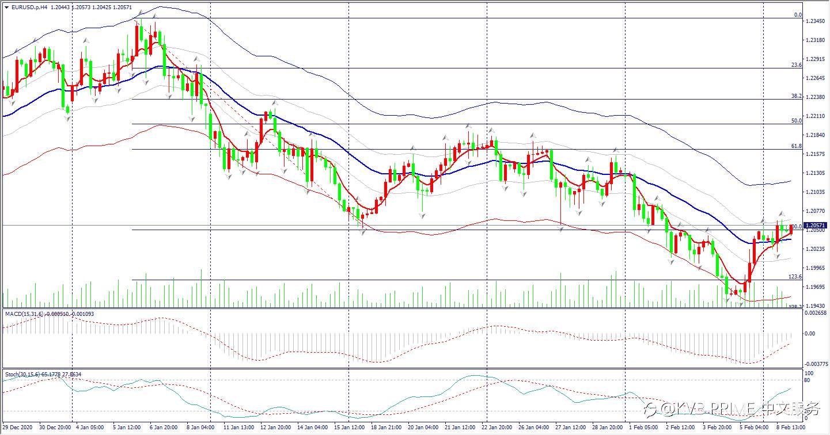Click the Stochastic scale value 100

(809, 373)
